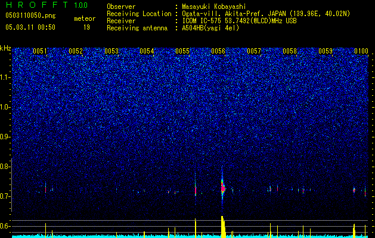The image size is (375, 238).
Task: Click the Receiver ICOM IC-575 line
Action: (239, 21)
